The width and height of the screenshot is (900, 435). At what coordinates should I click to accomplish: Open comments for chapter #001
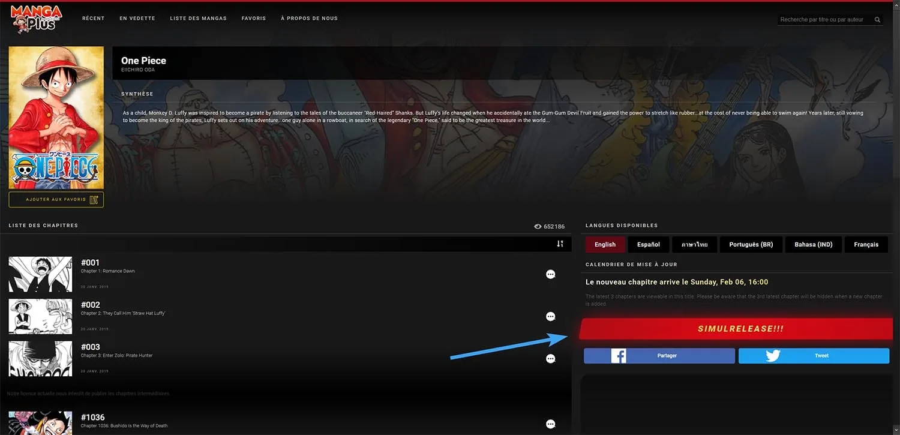[550, 274]
